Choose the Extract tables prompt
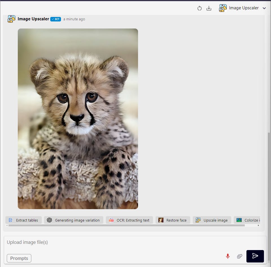Screen dimensions: 271x267 tap(24, 220)
